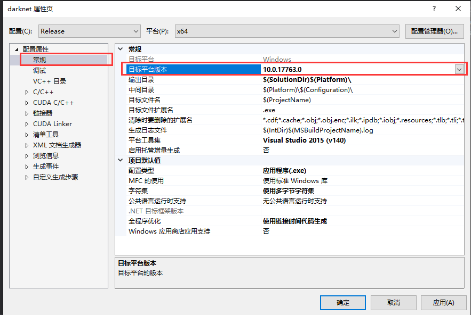Select the 配置类型 property row
The width and height of the screenshot is (471, 315).
(295, 171)
